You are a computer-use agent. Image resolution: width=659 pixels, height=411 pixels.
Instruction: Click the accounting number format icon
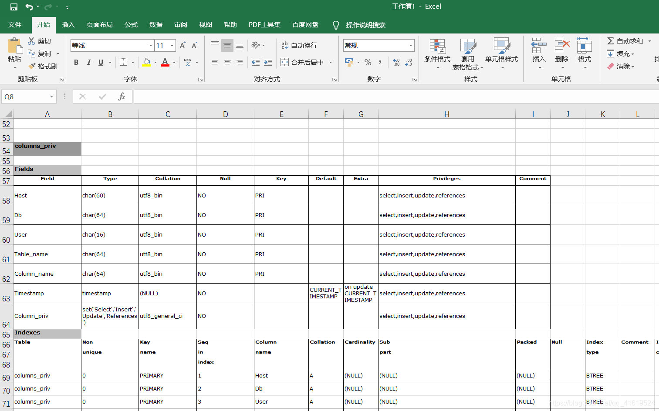pyautogui.click(x=349, y=62)
